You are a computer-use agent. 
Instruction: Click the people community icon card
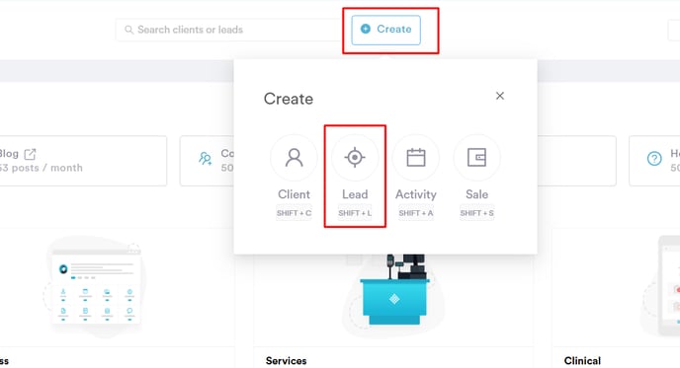point(207,161)
